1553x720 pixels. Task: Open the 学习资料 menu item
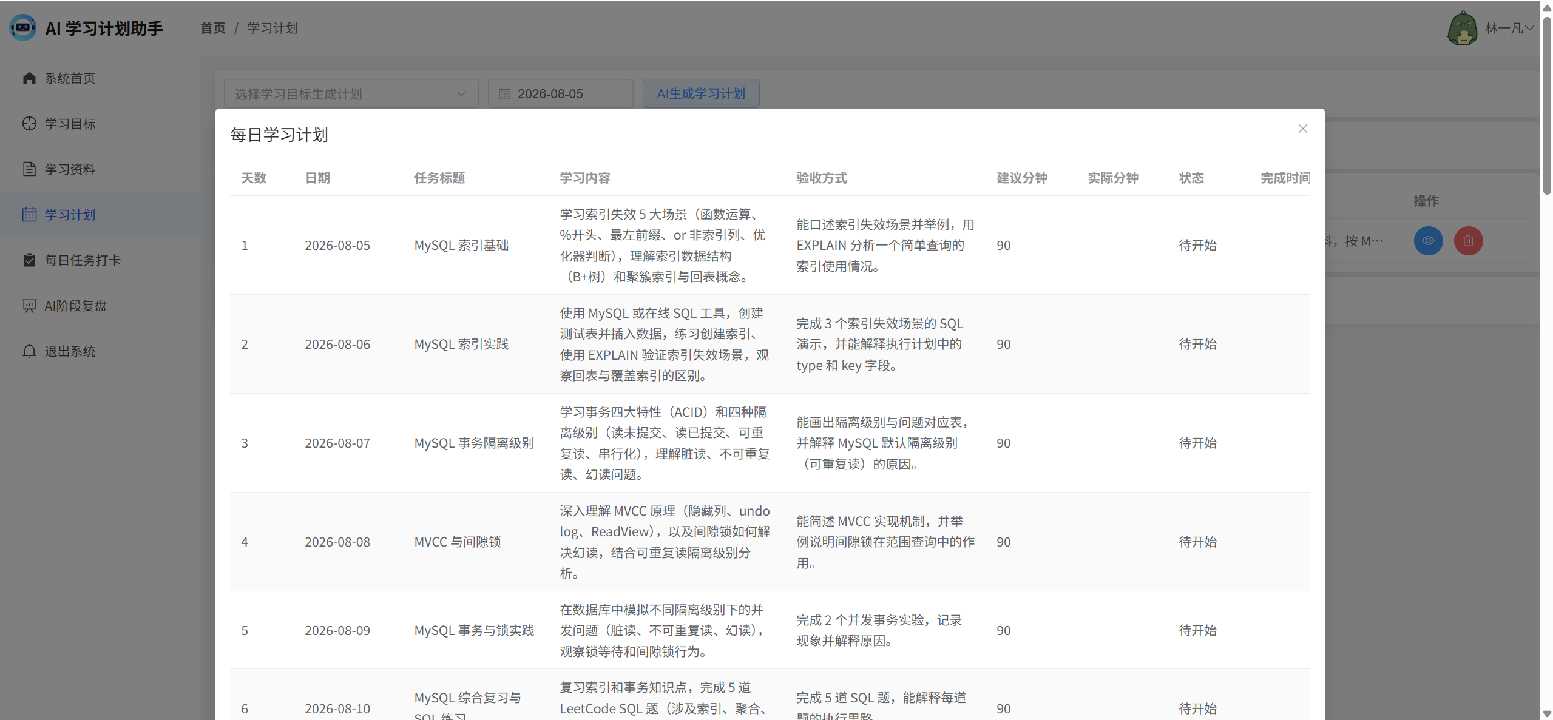tap(100, 169)
